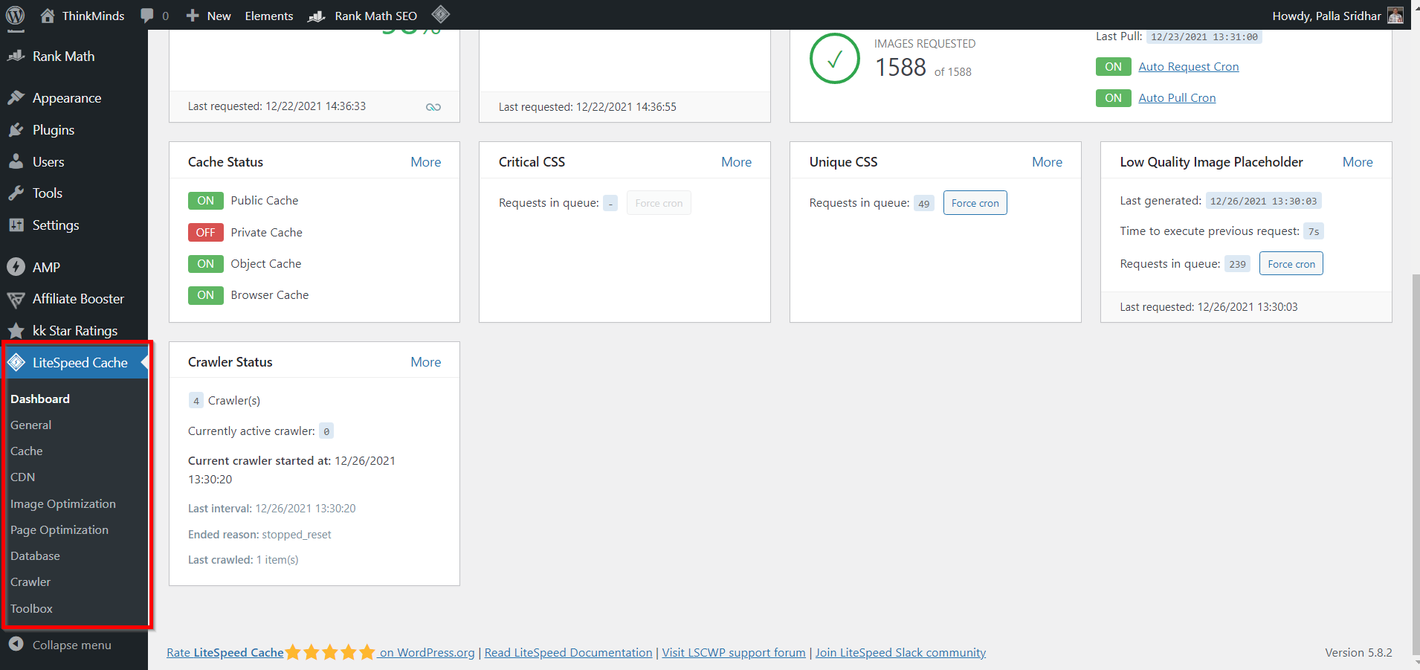1420x670 pixels.
Task: Click the WordPress logo icon
Action: [15, 15]
